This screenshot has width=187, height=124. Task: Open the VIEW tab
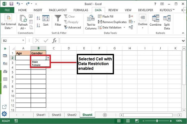tap(128, 10)
